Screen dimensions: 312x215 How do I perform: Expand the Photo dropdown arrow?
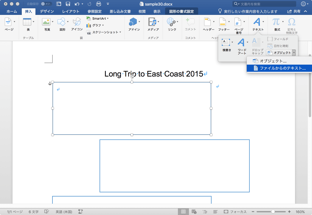pos(52,21)
